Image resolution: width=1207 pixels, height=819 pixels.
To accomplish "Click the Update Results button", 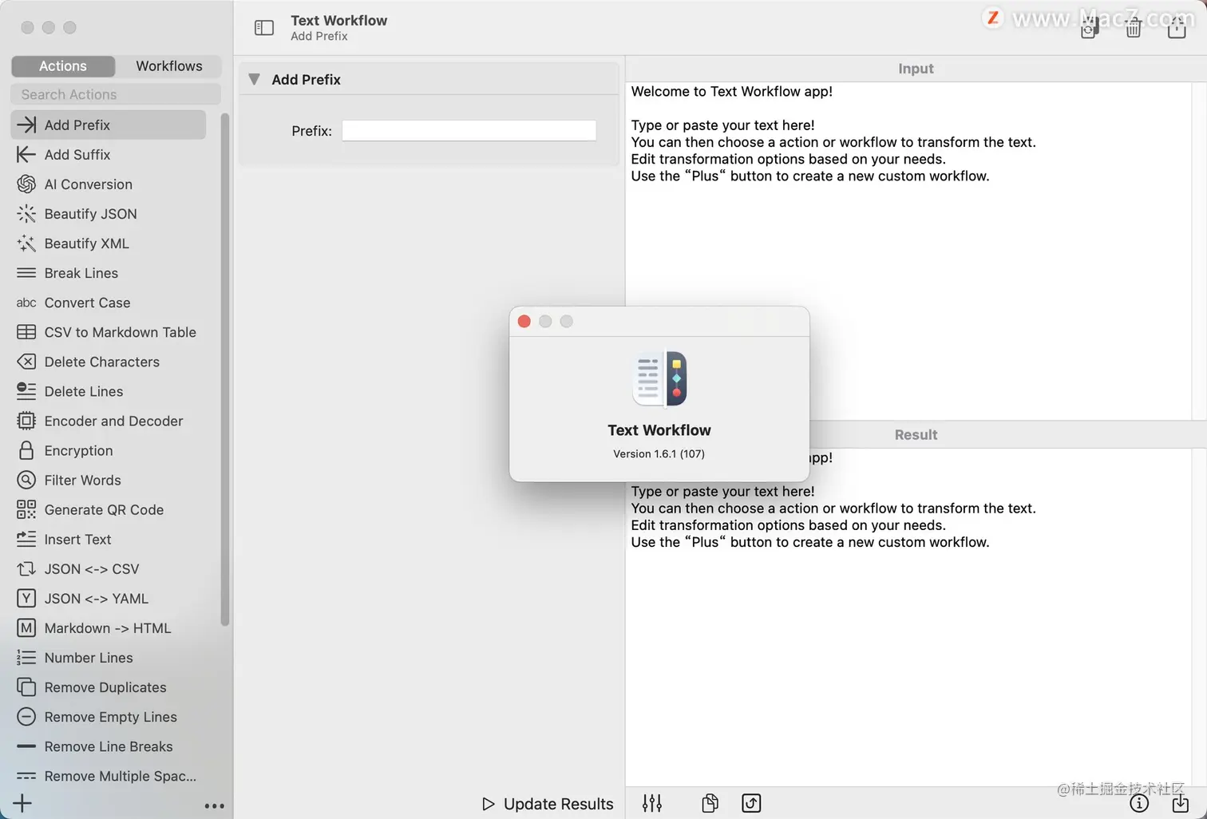I will 548,804.
